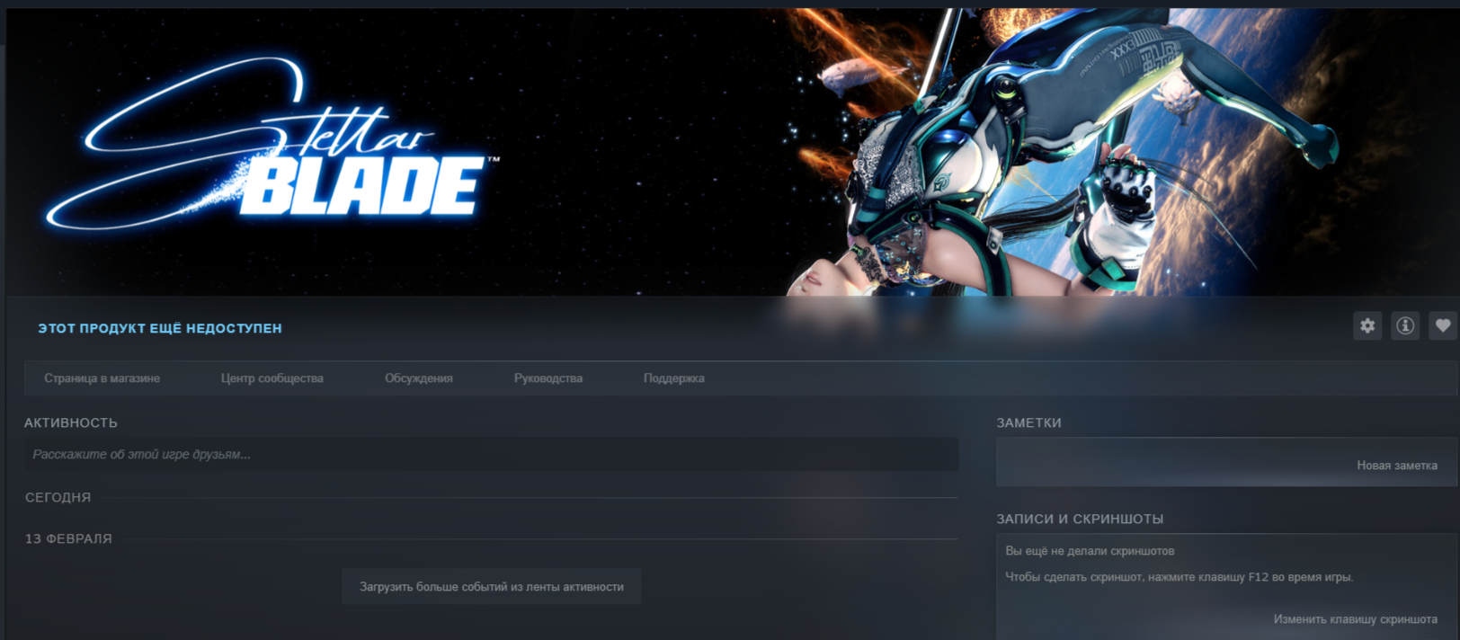Add Stellar Blade to favorites with the heart icon
The width and height of the screenshot is (1460, 640).
pyautogui.click(x=1443, y=325)
